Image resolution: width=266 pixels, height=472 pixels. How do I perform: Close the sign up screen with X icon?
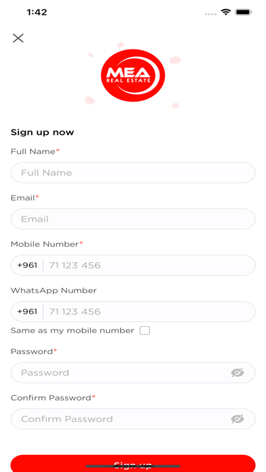tap(18, 38)
